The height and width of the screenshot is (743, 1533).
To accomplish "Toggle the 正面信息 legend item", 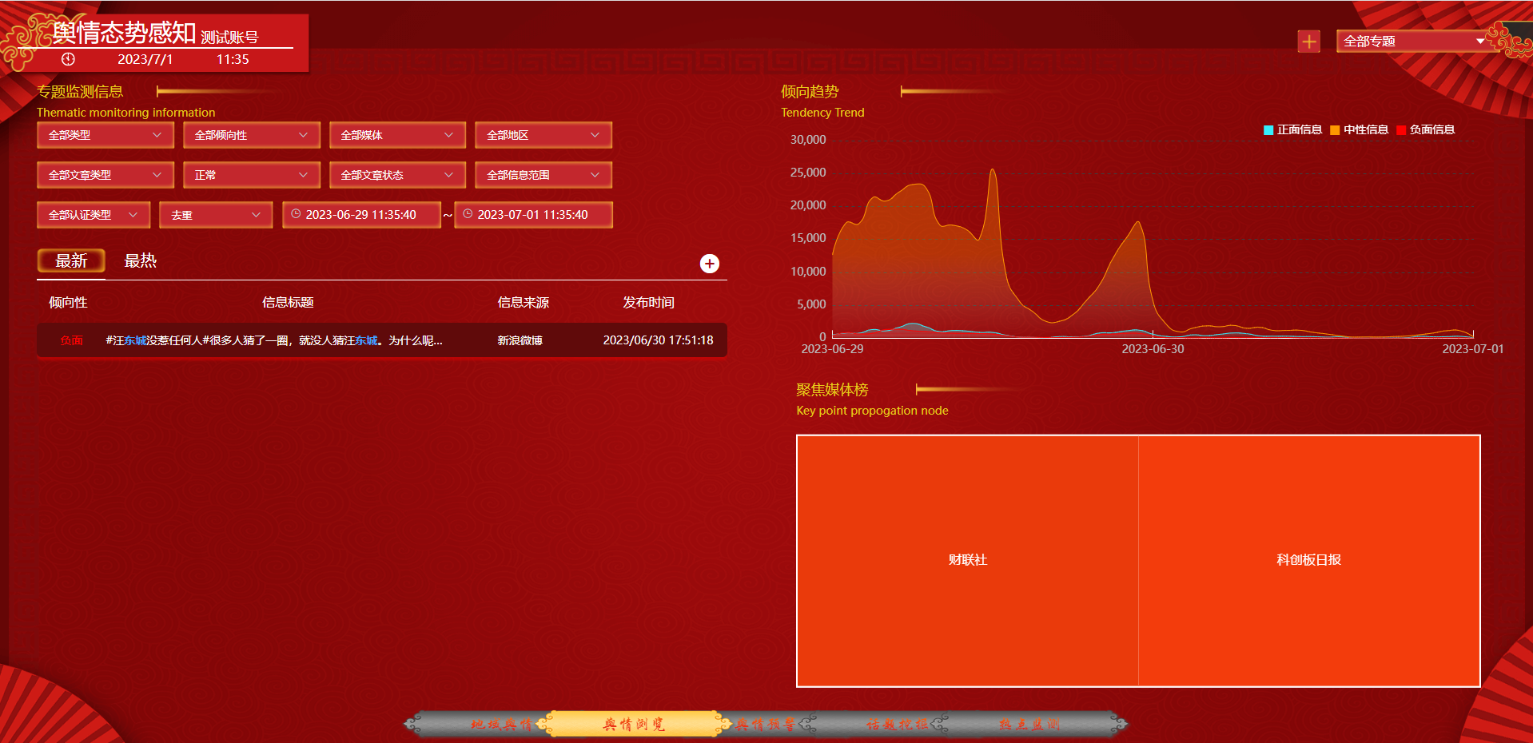I will click(x=1292, y=129).
